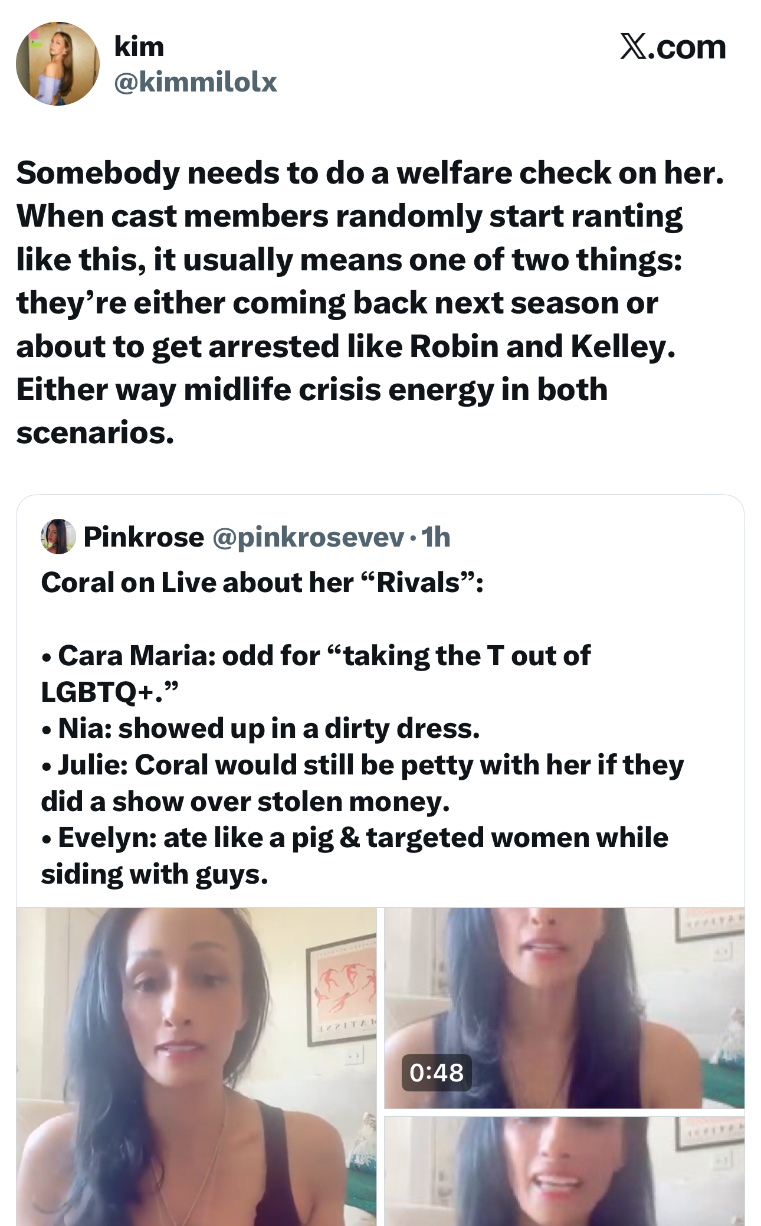This screenshot has width=761, height=1226.
Task: Open the large left video thumbnail
Action: [196, 1067]
